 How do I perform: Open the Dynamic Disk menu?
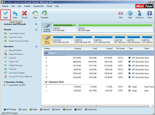coord(38,6)
